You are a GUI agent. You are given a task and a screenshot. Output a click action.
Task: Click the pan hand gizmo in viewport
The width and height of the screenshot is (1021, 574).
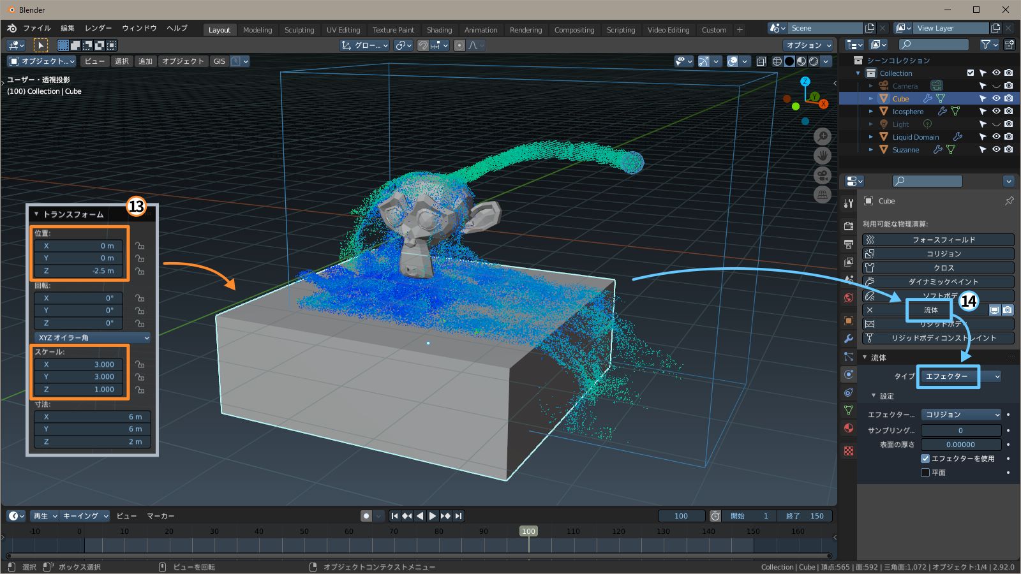[x=823, y=156]
